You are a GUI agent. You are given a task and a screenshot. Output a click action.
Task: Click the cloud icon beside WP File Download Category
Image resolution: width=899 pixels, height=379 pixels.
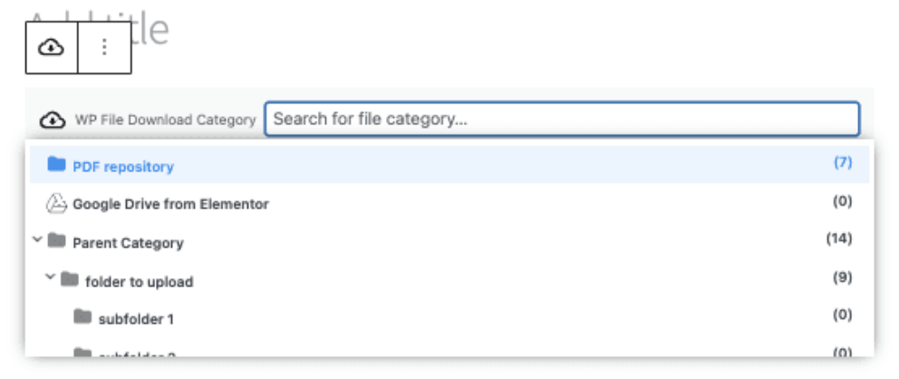(x=53, y=120)
